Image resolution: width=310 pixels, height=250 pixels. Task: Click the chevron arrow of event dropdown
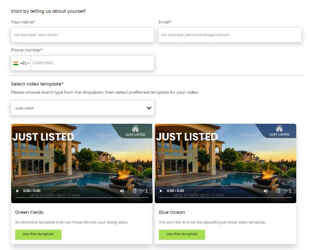coord(149,108)
